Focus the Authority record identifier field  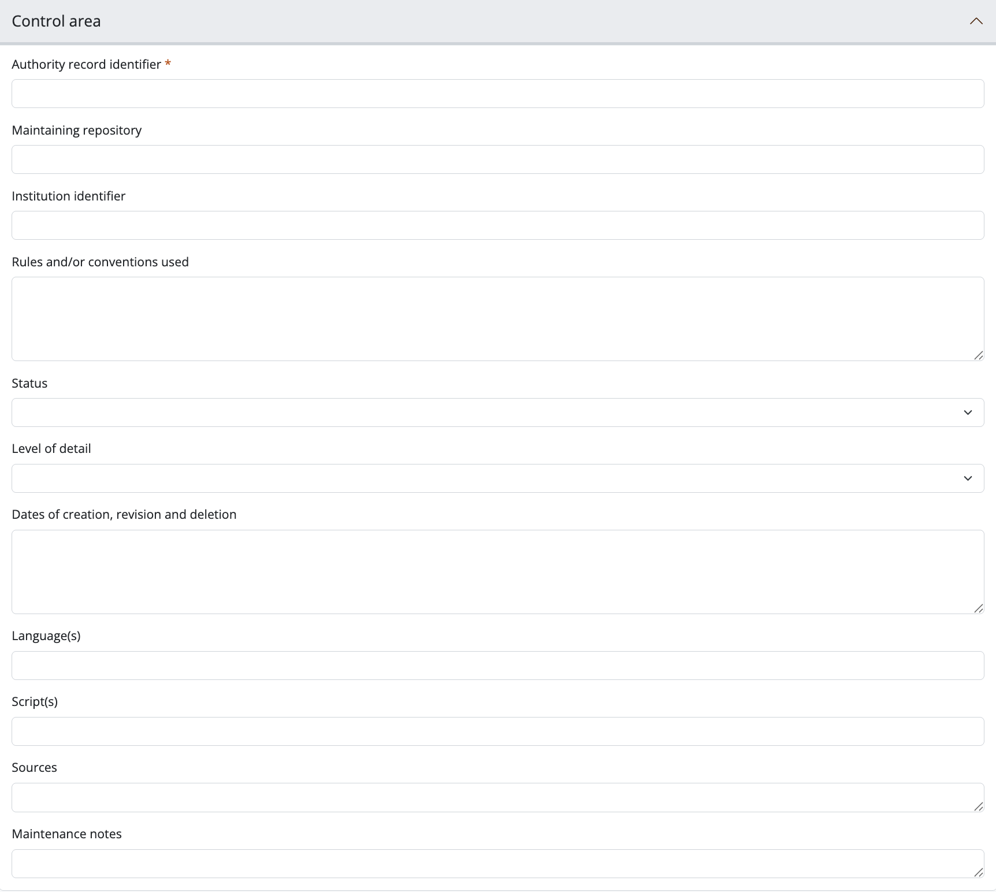point(497,94)
